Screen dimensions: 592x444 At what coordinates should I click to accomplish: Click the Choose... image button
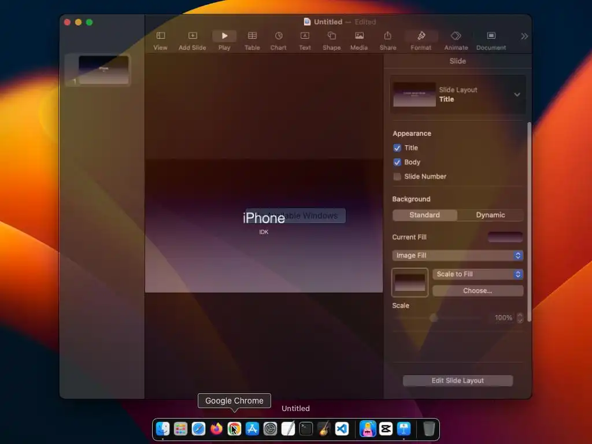click(478, 291)
